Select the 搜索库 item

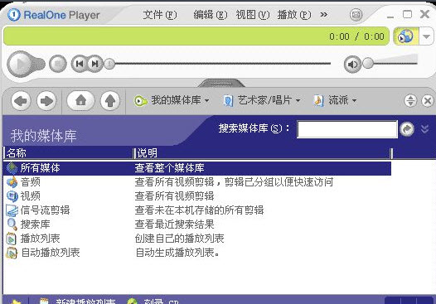(36, 224)
